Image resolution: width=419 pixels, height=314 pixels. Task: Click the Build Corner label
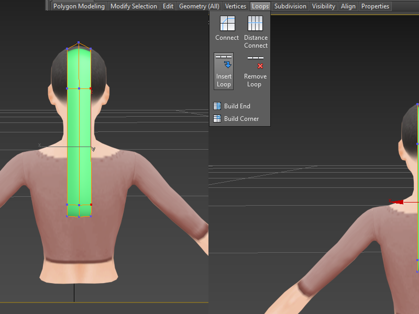[241, 119]
